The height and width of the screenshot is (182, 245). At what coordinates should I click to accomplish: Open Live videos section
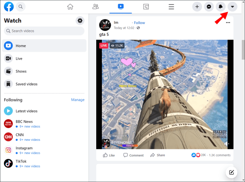[x=44, y=59]
